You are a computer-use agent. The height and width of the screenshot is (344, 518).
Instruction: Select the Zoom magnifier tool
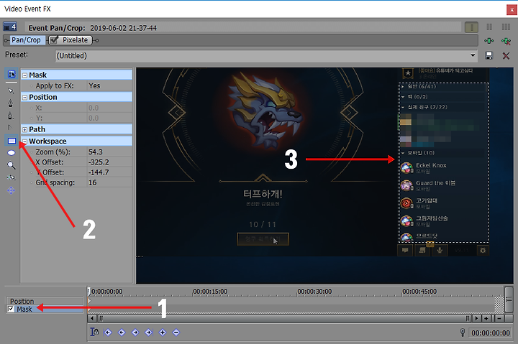point(12,165)
